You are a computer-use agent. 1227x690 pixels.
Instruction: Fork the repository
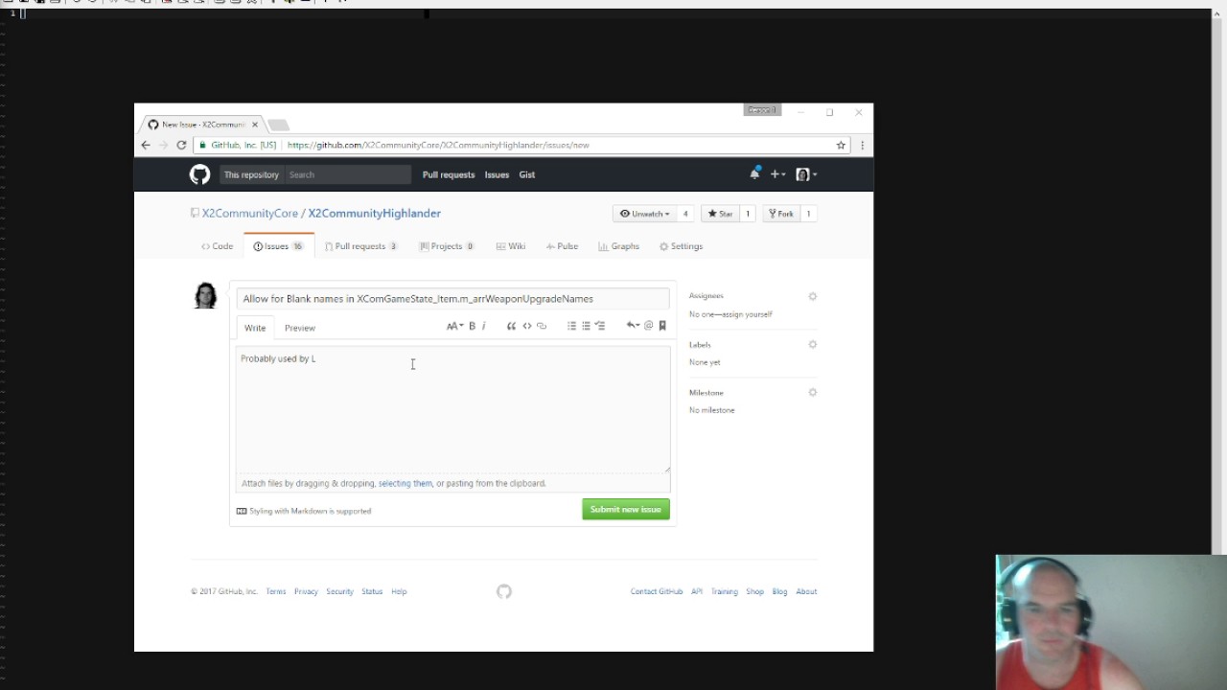780,214
